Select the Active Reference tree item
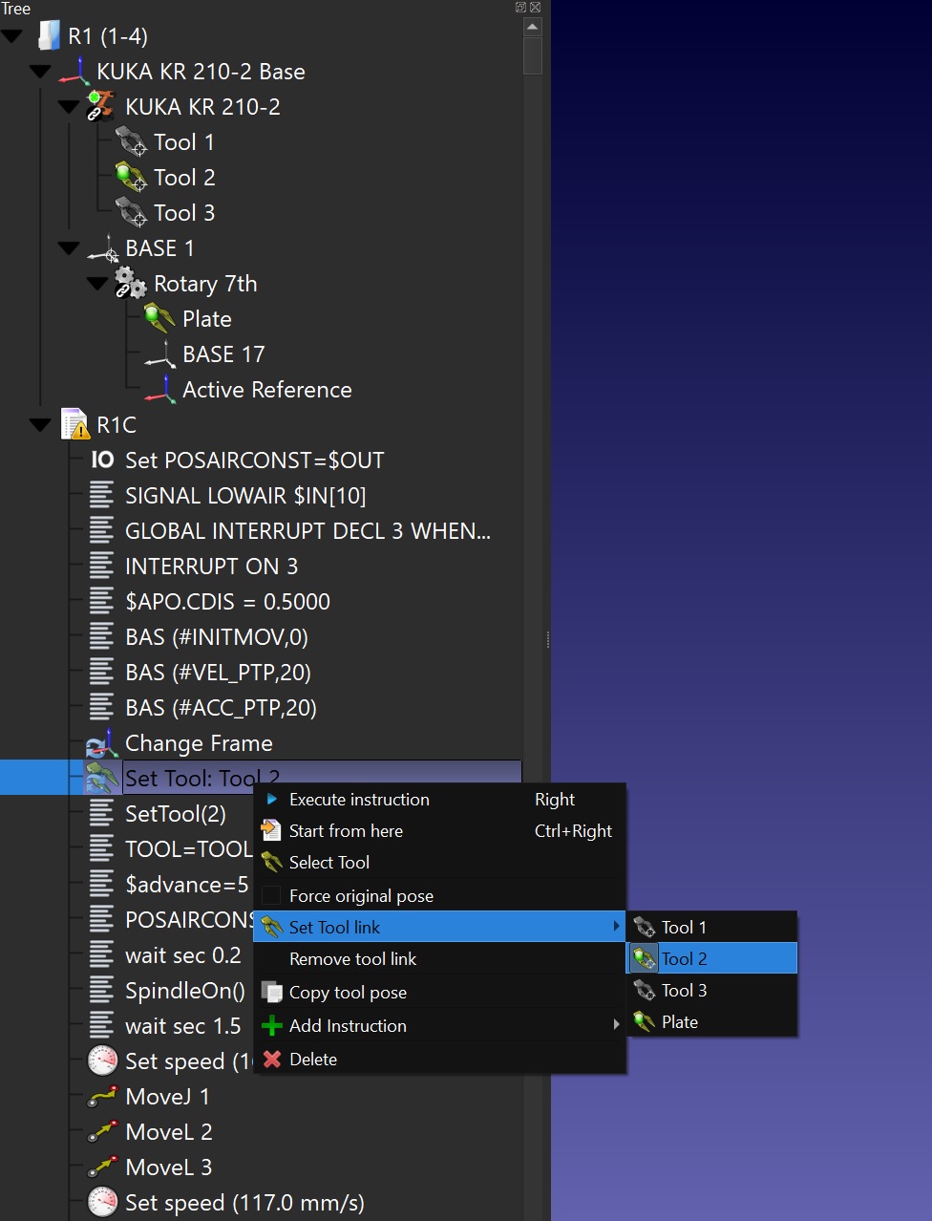Image resolution: width=932 pixels, height=1221 pixels. pyautogui.click(x=266, y=390)
